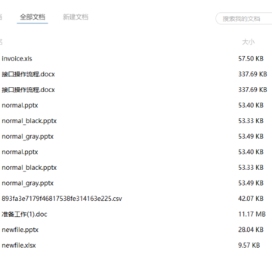Click the 28.04 KB size value

coord(251,230)
